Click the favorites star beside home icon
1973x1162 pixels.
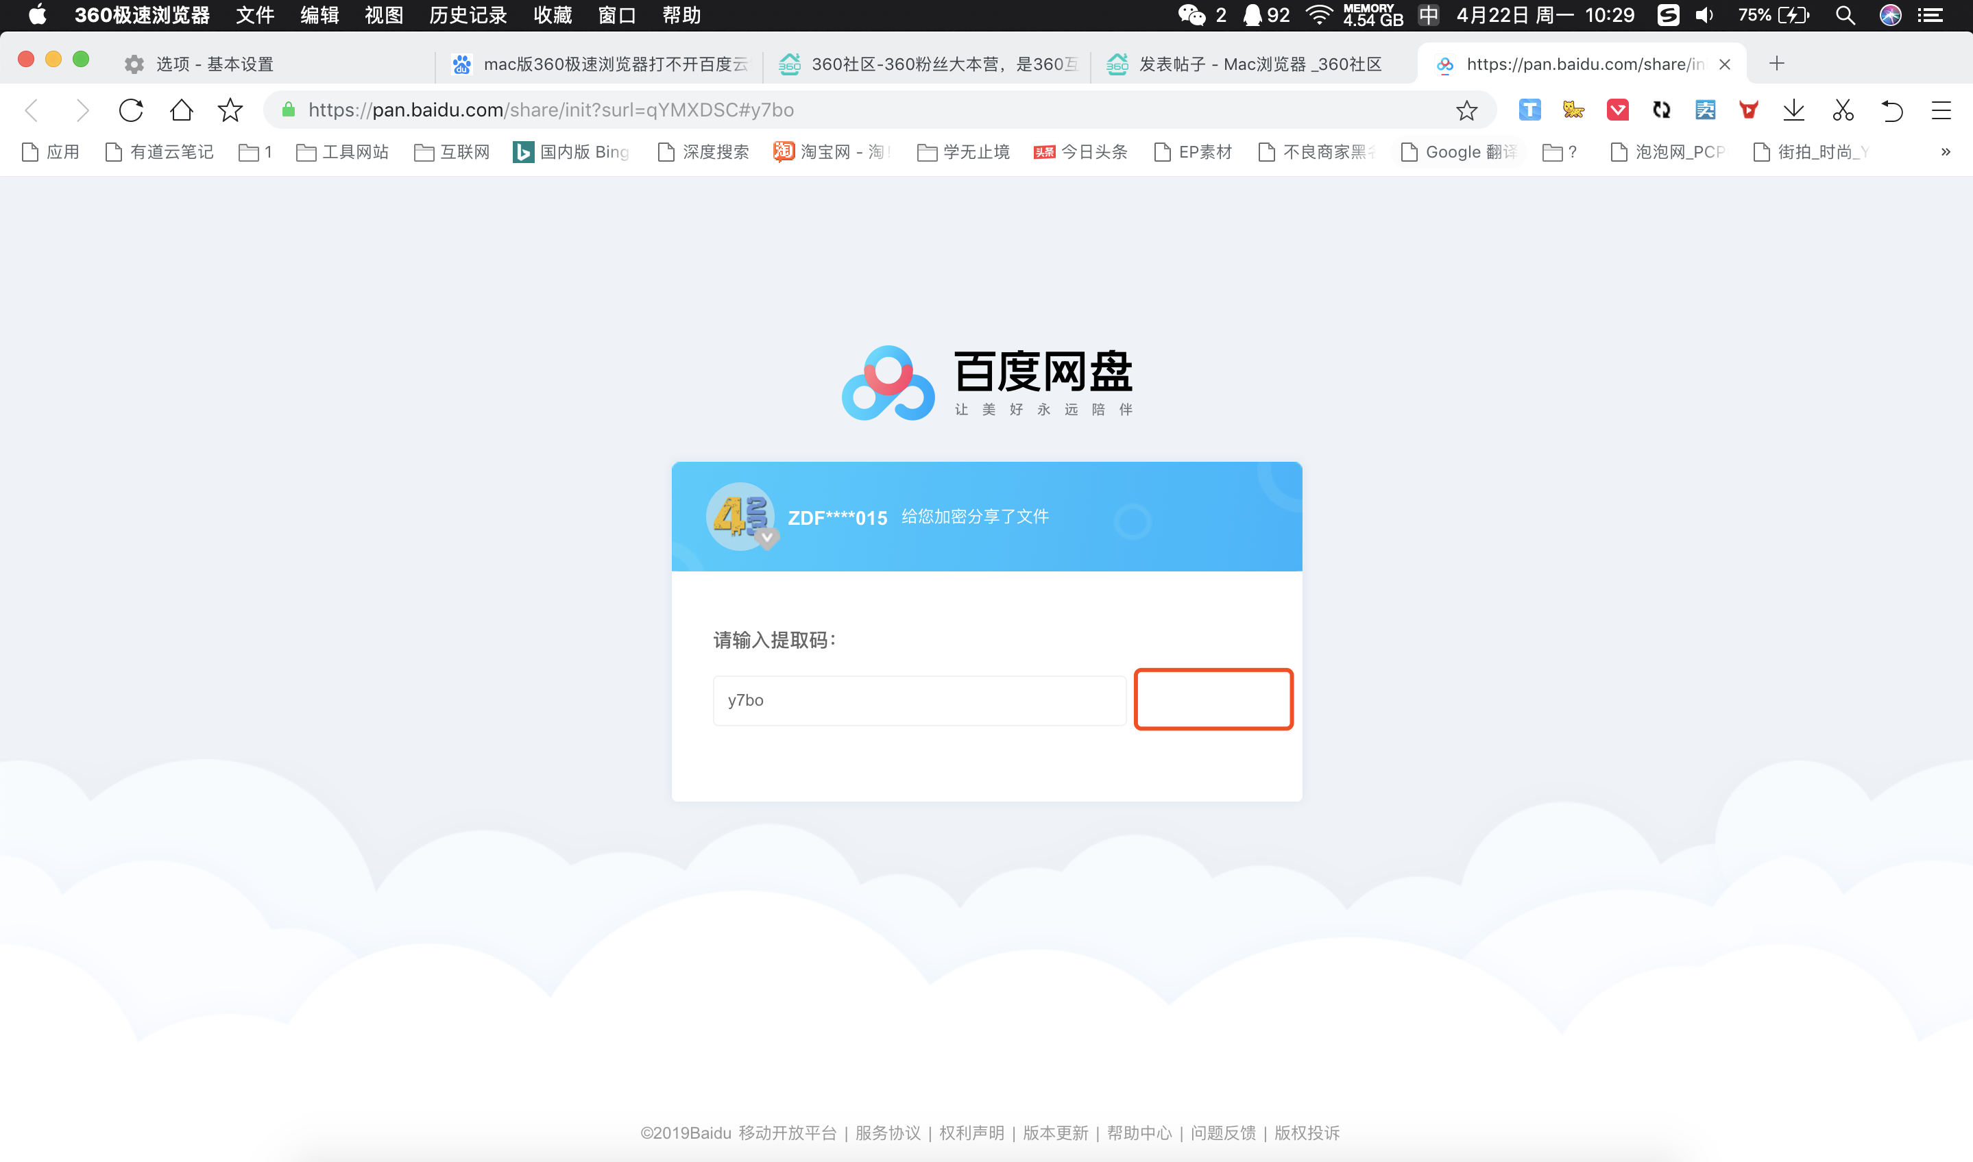[230, 110]
